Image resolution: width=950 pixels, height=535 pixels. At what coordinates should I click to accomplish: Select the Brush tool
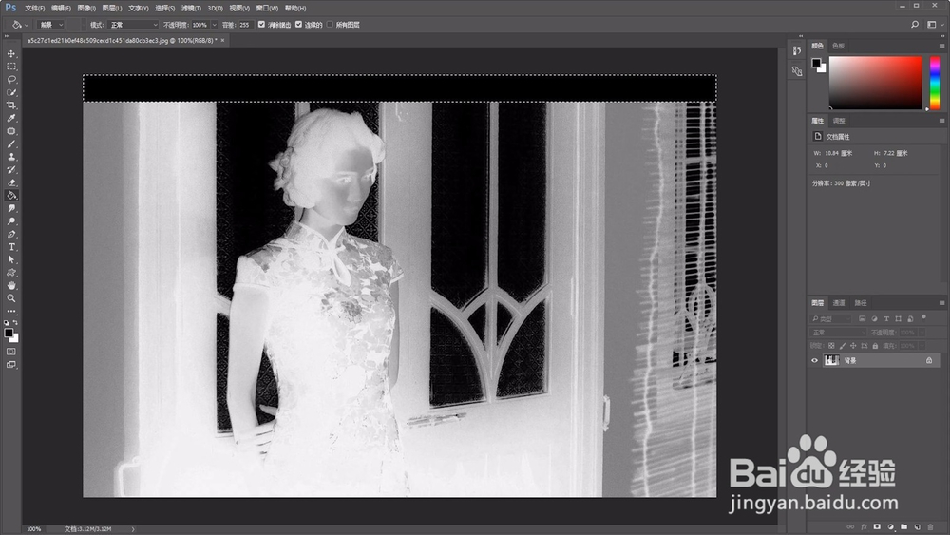point(11,144)
